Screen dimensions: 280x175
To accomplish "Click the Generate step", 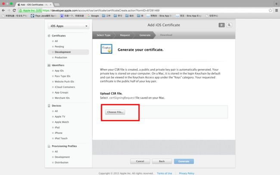I will coord(145,35).
